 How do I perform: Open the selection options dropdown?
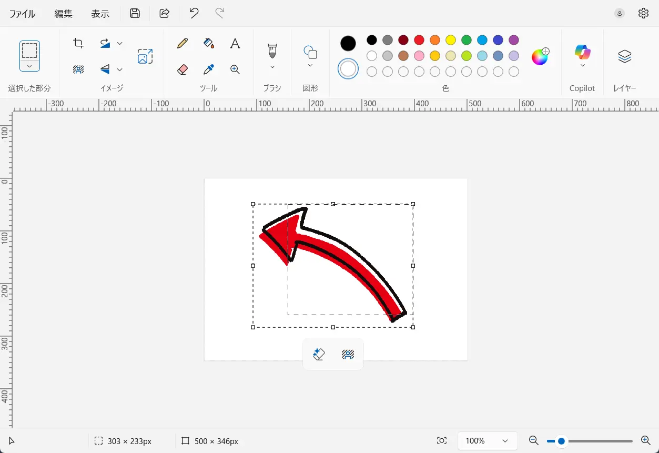click(x=29, y=66)
